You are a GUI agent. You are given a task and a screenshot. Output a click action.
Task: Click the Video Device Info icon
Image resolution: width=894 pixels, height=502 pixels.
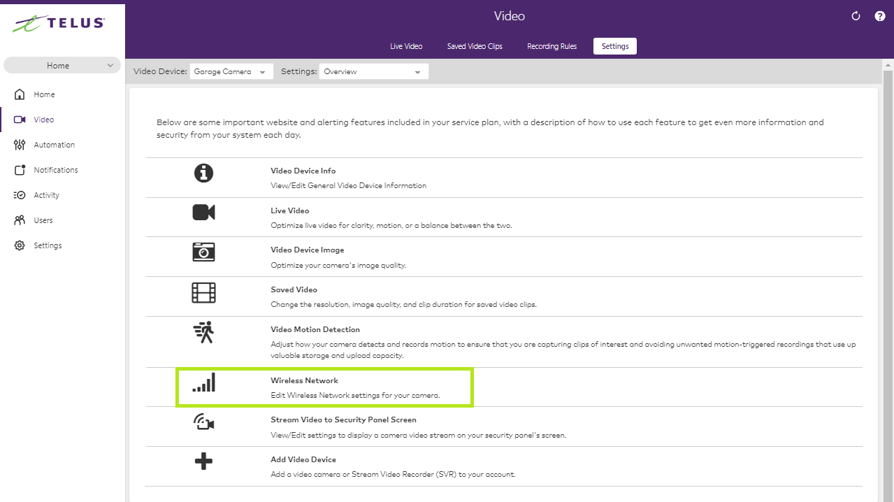tap(203, 173)
